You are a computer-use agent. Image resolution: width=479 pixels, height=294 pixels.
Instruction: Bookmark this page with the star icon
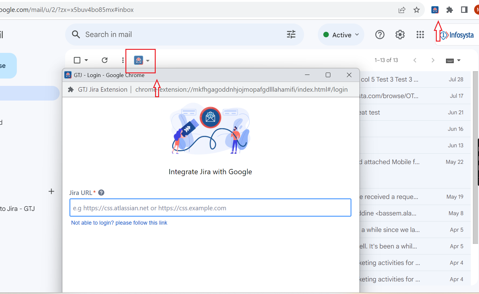(x=417, y=10)
